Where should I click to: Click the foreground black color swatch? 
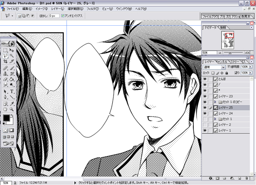pyautogui.click(x=6, y=118)
